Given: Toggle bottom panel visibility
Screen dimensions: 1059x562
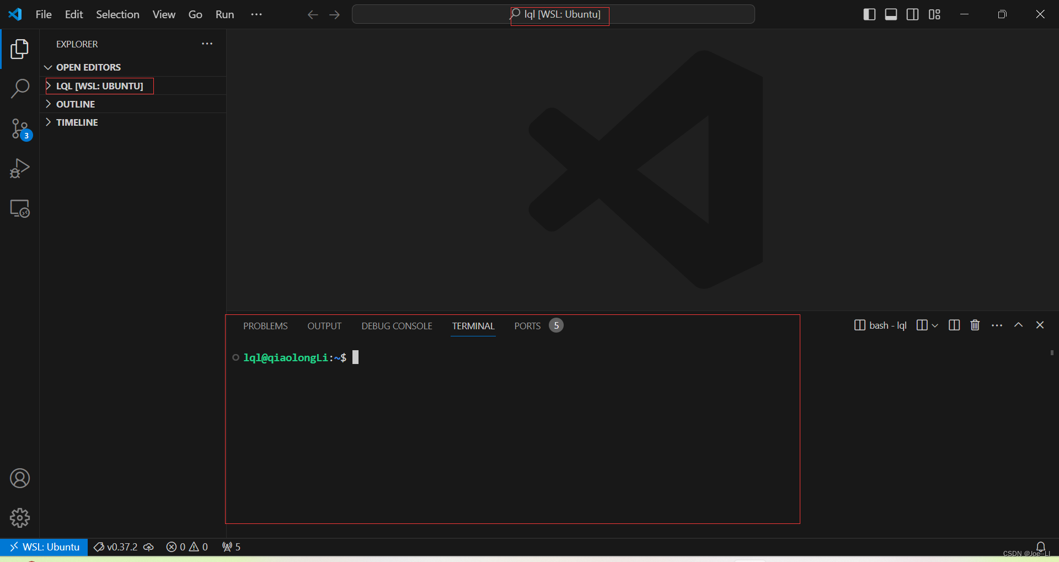Looking at the screenshot, I should 891,14.
